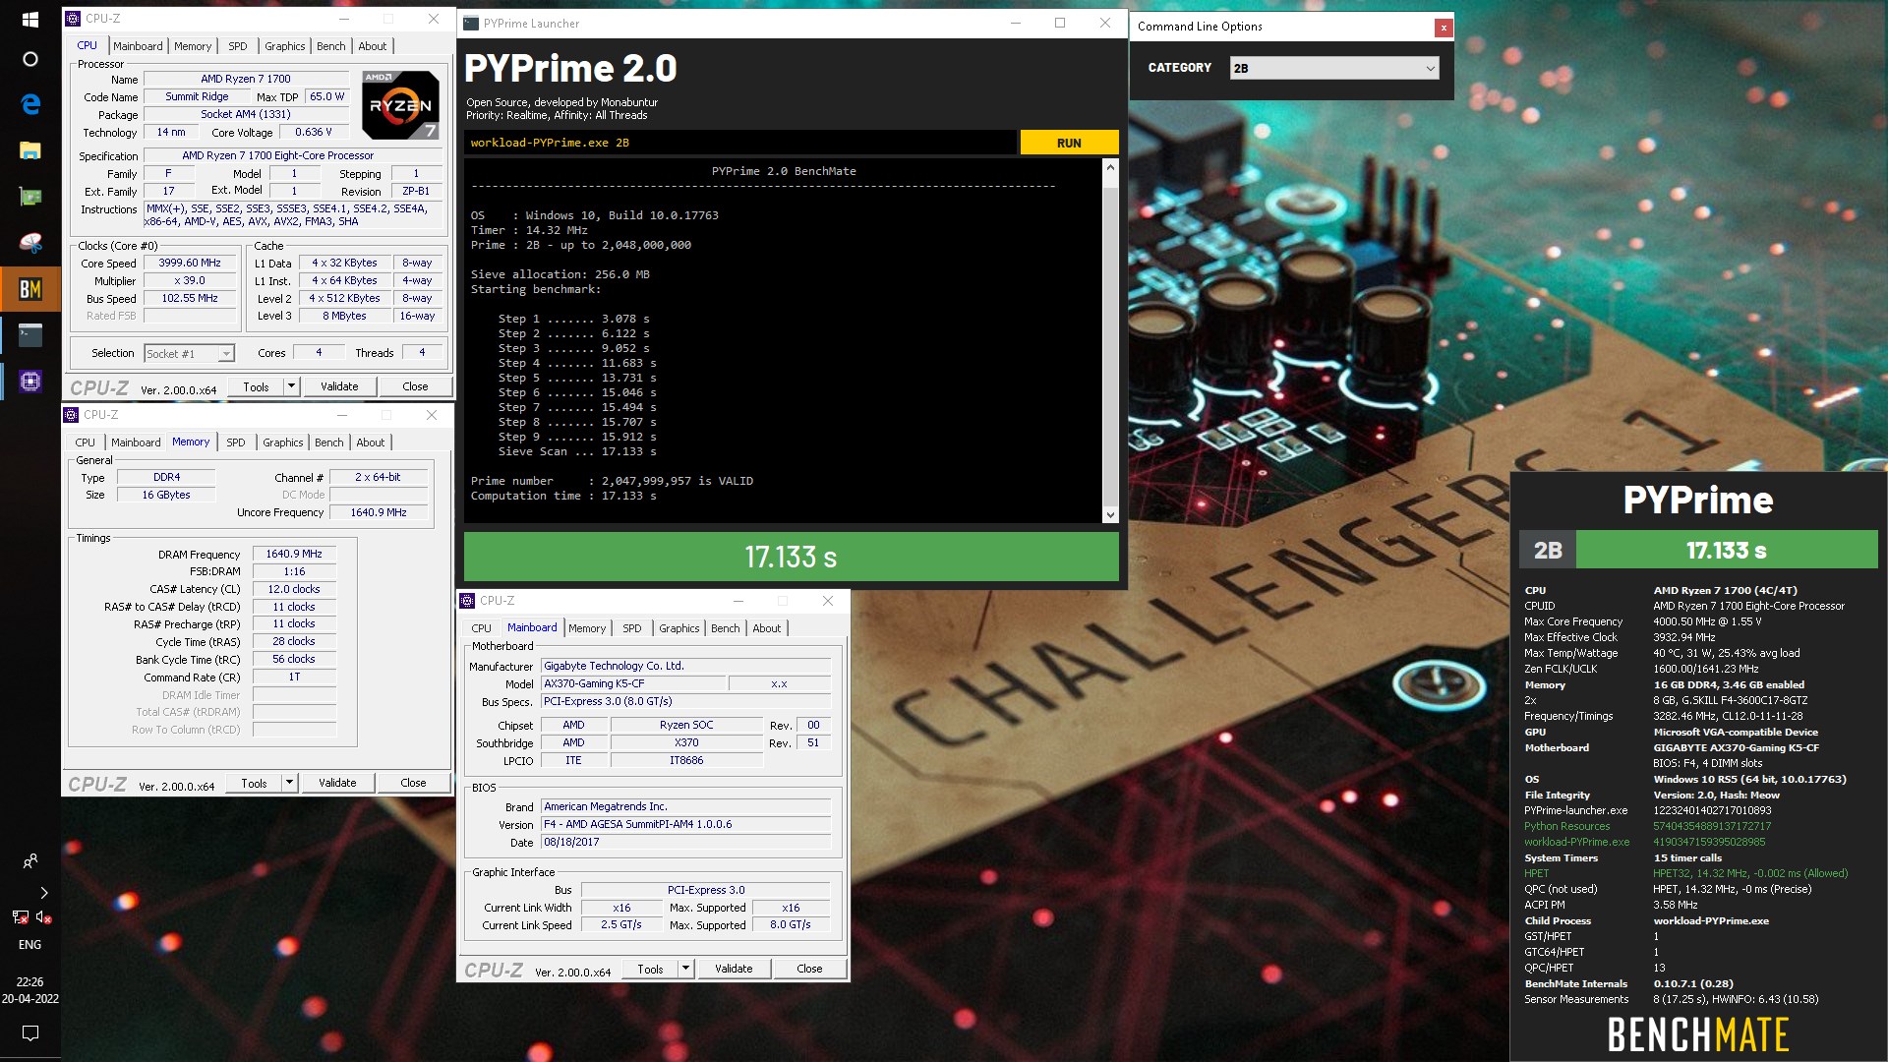
Task: Click the paint palette taskbar icon
Action: click(x=29, y=242)
